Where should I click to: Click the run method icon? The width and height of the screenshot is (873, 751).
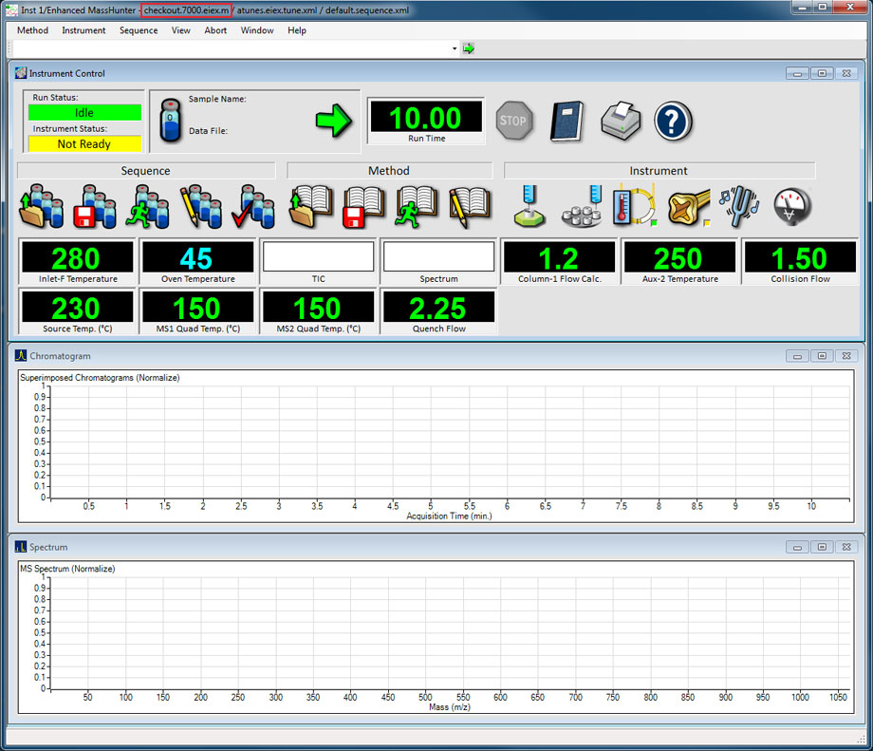click(417, 206)
